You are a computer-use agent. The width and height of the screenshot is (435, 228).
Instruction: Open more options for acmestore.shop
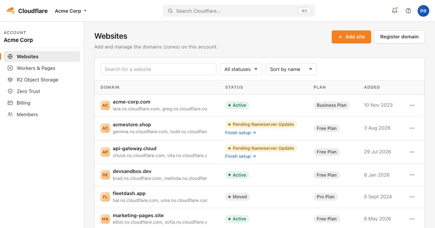pyautogui.click(x=412, y=128)
